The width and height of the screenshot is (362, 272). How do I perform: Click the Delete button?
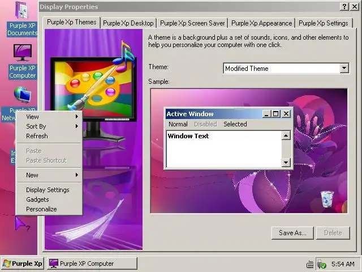pos(333,233)
